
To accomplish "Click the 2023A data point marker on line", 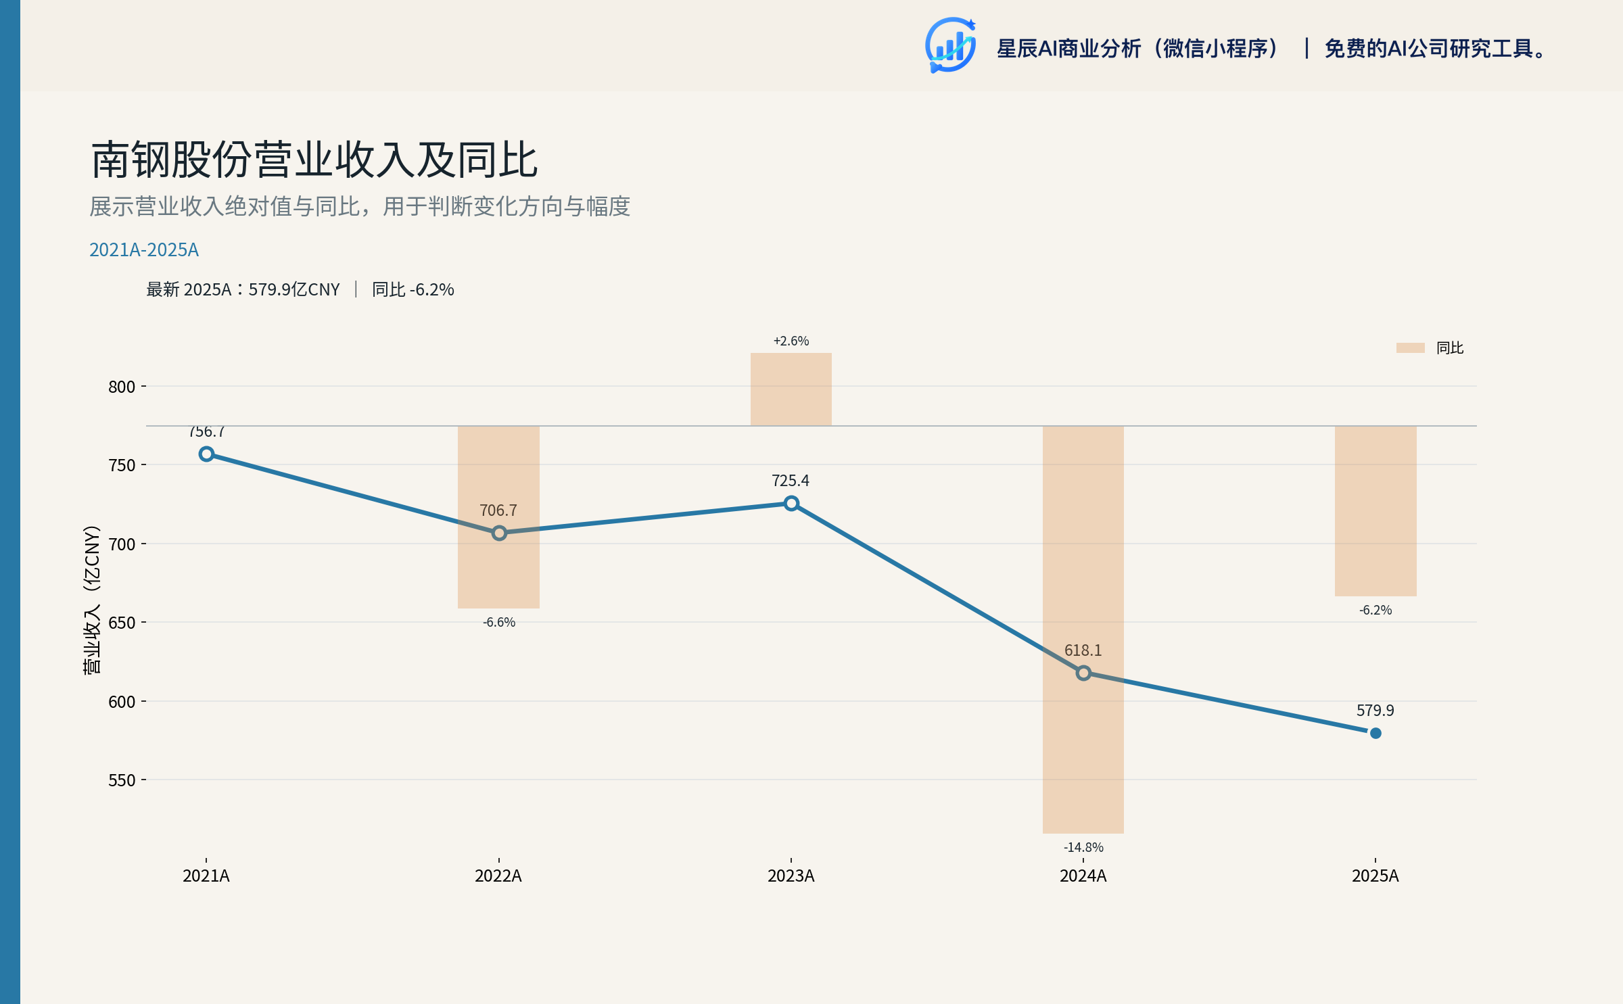I will (x=791, y=504).
